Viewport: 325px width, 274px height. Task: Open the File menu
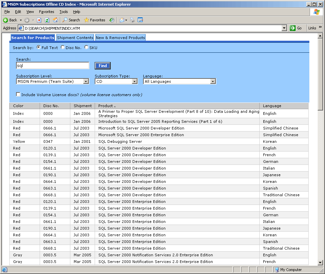pos(7,12)
